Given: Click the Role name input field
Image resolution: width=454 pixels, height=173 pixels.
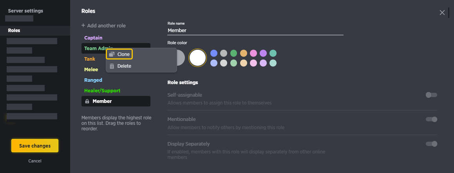Looking at the screenshot, I should [255, 31].
